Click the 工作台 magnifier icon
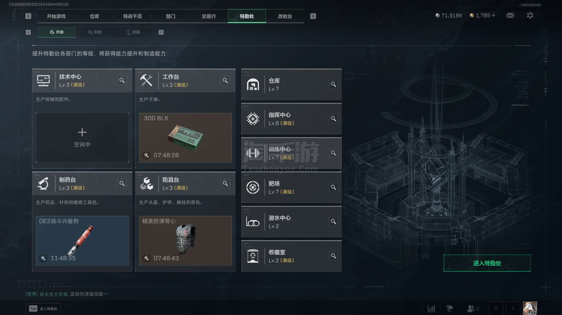Image resolution: width=562 pixels, height=315 pixels. (x=225, y=80)
